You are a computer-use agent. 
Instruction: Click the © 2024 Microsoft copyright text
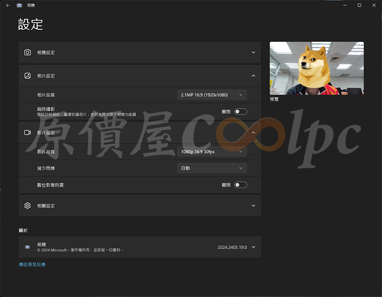point(80,250)
